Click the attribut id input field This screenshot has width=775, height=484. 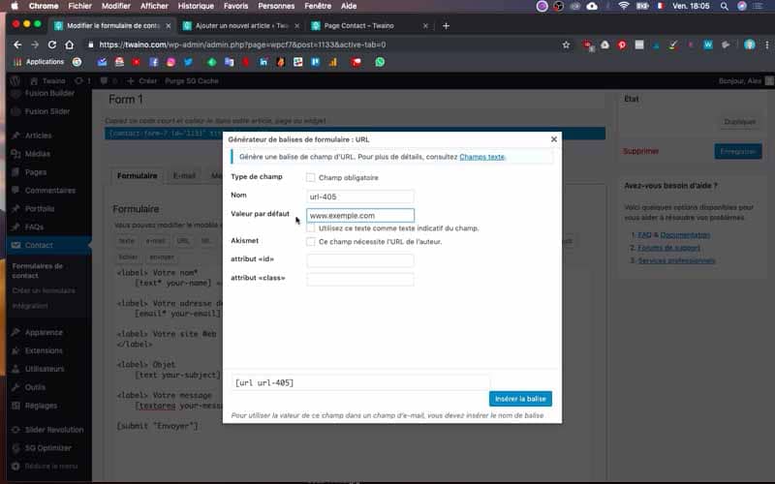click(x=360, y=260)
